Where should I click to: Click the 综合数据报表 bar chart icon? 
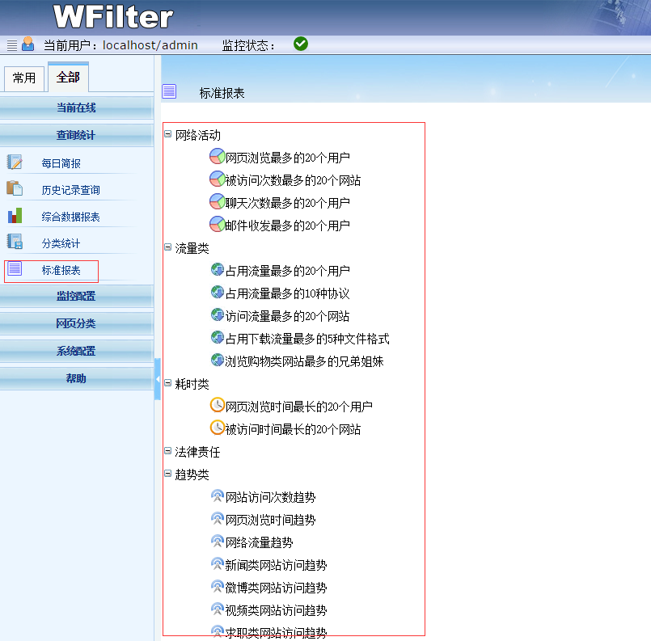pos(15,215)
